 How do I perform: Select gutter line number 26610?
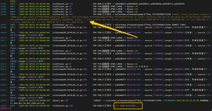3,38
